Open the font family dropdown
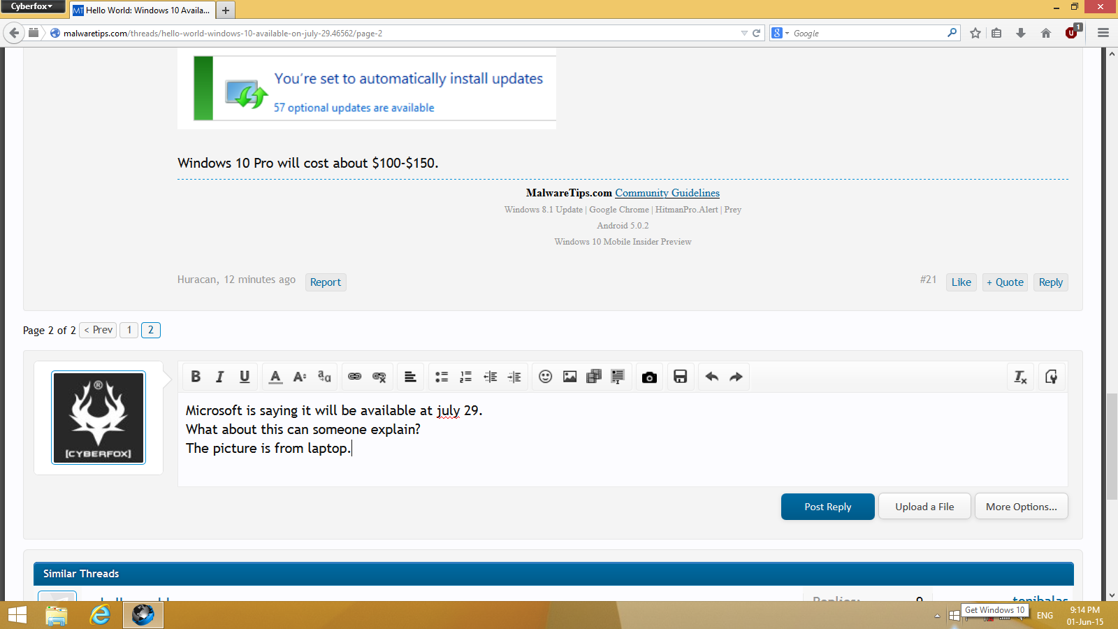Viewport: 1118px width, 629px height. [324, 377]
